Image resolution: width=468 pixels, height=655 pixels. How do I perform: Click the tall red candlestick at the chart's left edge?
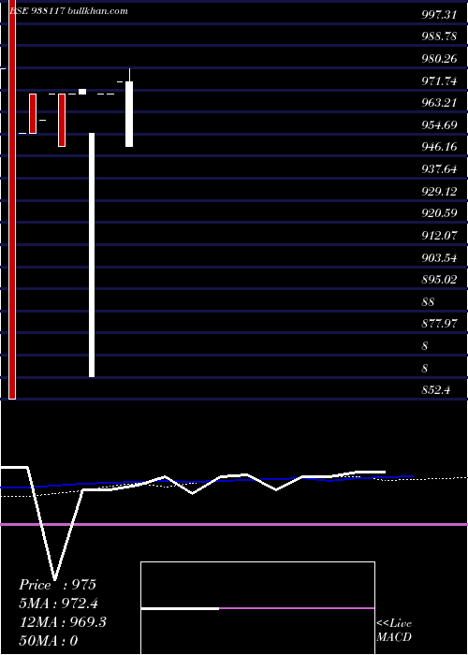[x=12, y=199]
